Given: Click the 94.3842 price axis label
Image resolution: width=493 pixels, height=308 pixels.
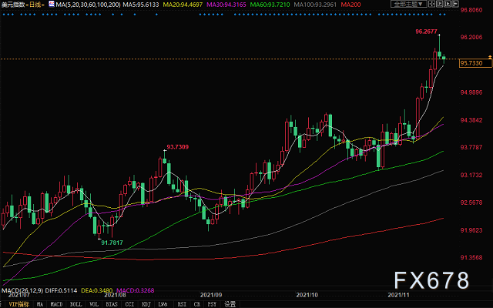Looking at the screenshot, I should (471, 120).
